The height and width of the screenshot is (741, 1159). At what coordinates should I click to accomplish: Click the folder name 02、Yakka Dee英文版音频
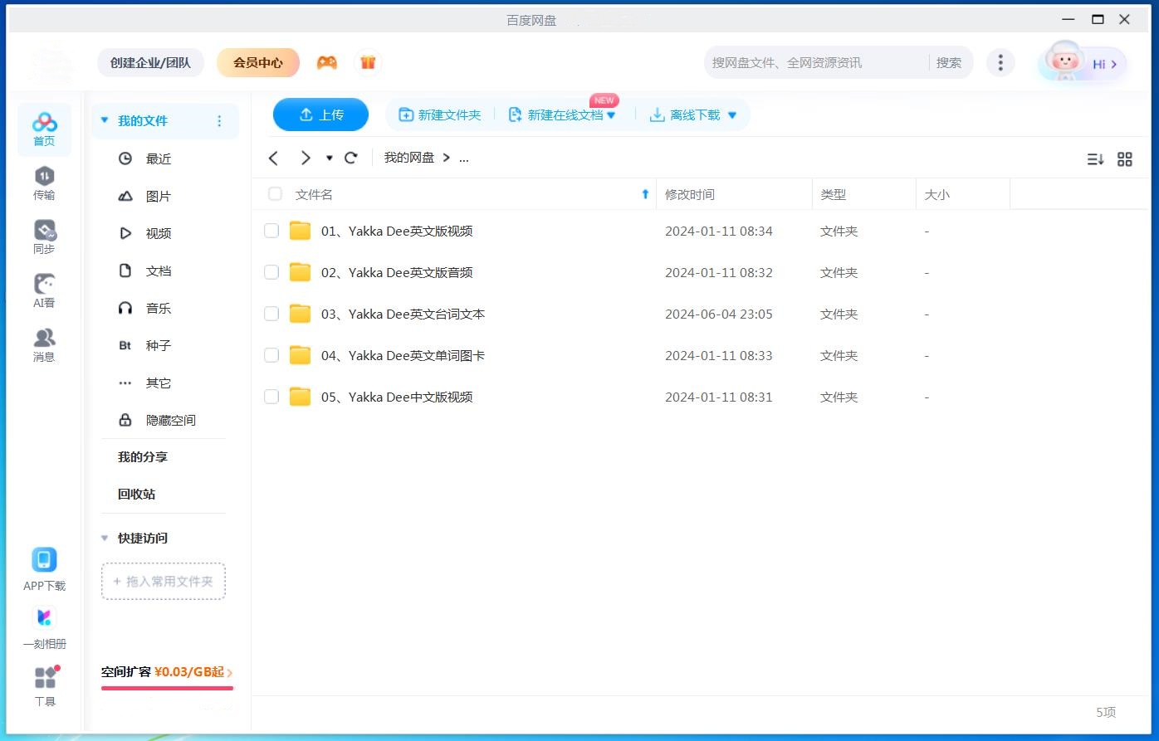(x=397, y=272)
